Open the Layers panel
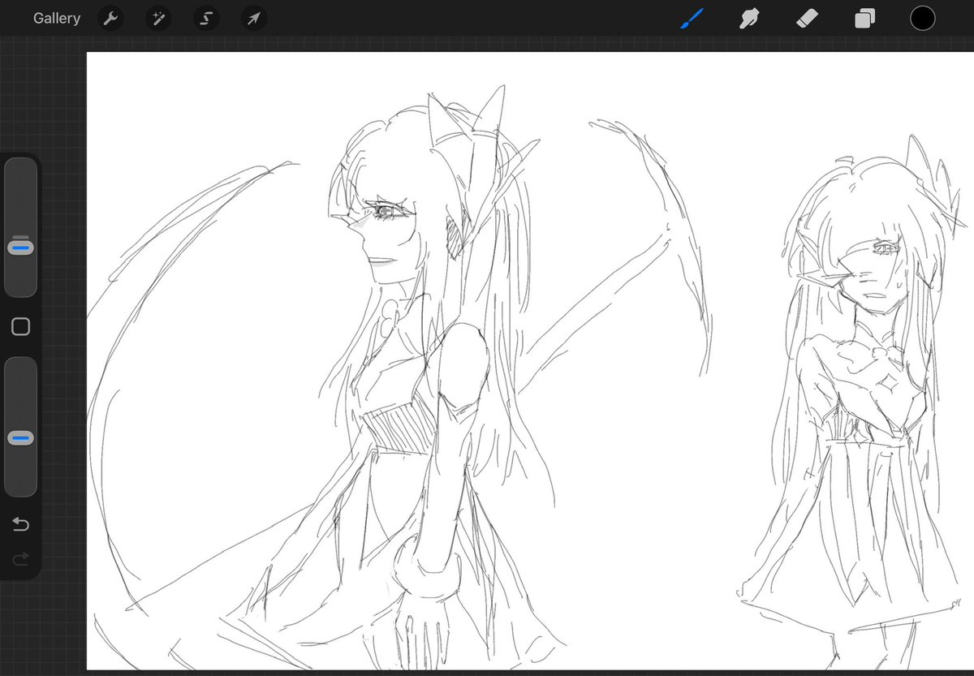The width and height of the screenshot is (974, 676). (x=865, y=18)
